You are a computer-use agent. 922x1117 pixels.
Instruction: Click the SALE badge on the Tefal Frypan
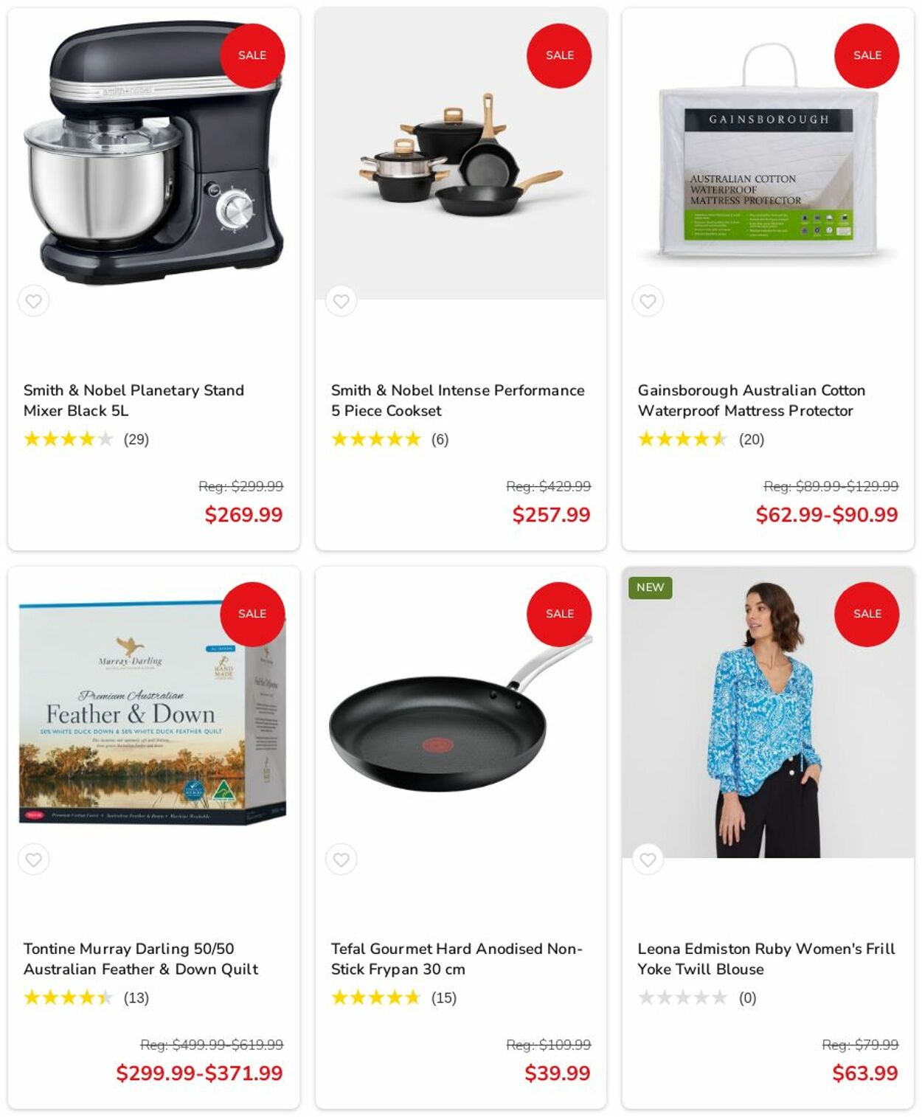[559, 614]
